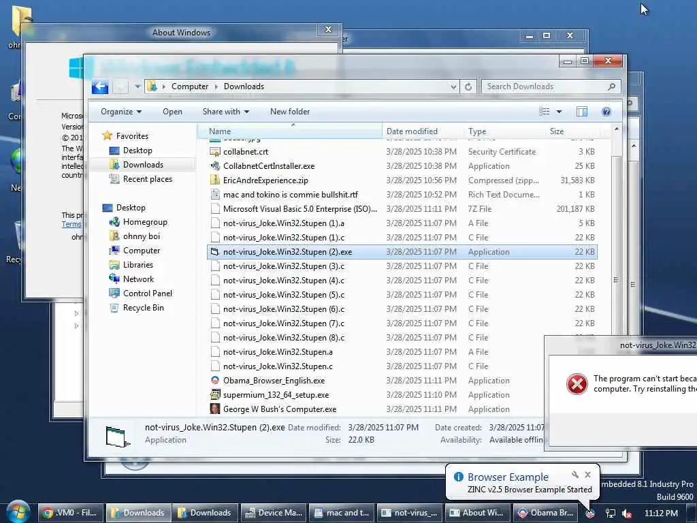Select the collabnet.crt certificate icon
Image resolution: width=697 pixels, height=523 pixels.
click(215, 152)
